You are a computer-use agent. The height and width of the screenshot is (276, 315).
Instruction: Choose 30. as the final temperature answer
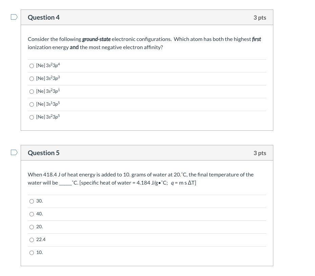(x=31, y=201)
